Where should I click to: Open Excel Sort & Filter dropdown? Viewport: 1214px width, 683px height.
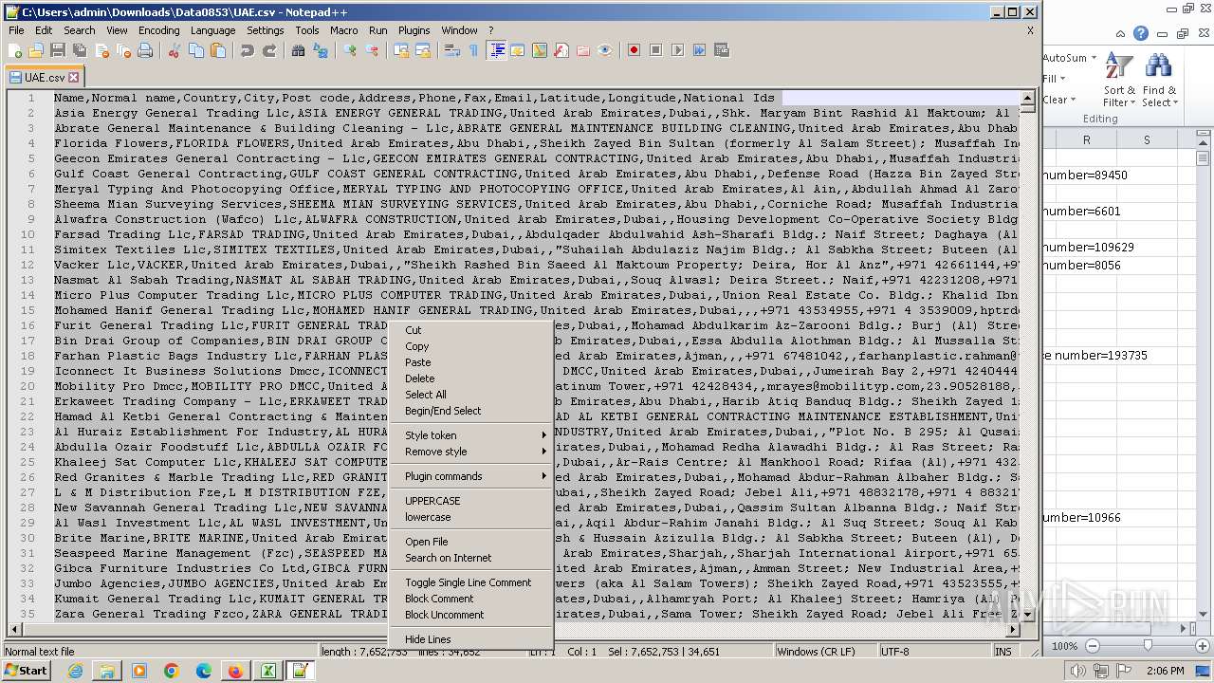tap(1119, 81)
